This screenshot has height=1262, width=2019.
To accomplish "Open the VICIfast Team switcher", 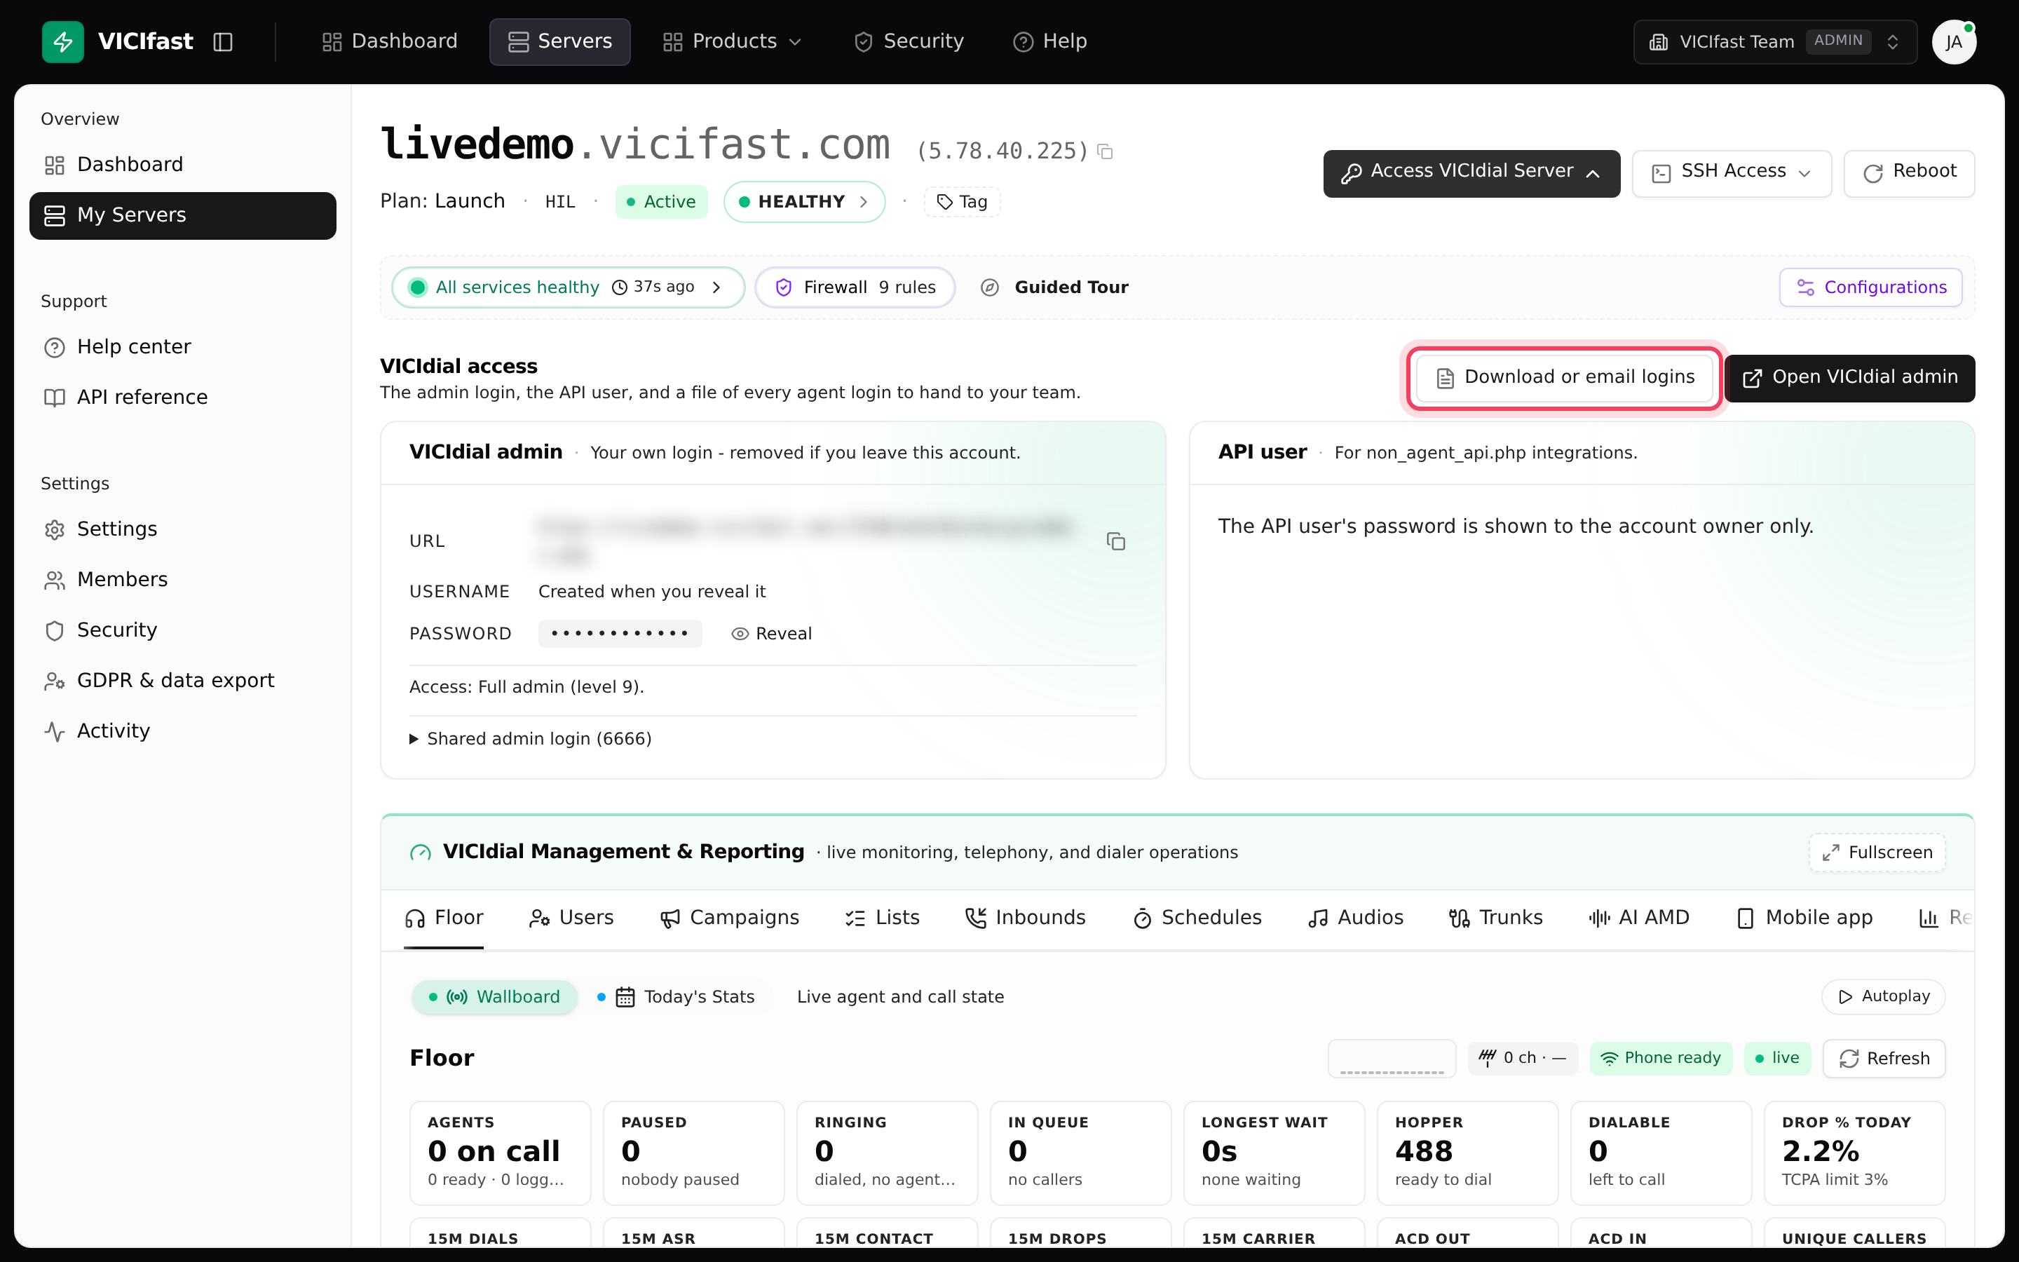I will [x=1775, y=42].
